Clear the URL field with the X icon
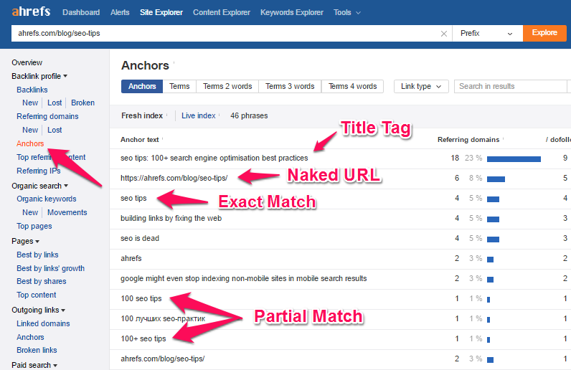The height and width of the screenshot is (370, 571). coord(444,33)
